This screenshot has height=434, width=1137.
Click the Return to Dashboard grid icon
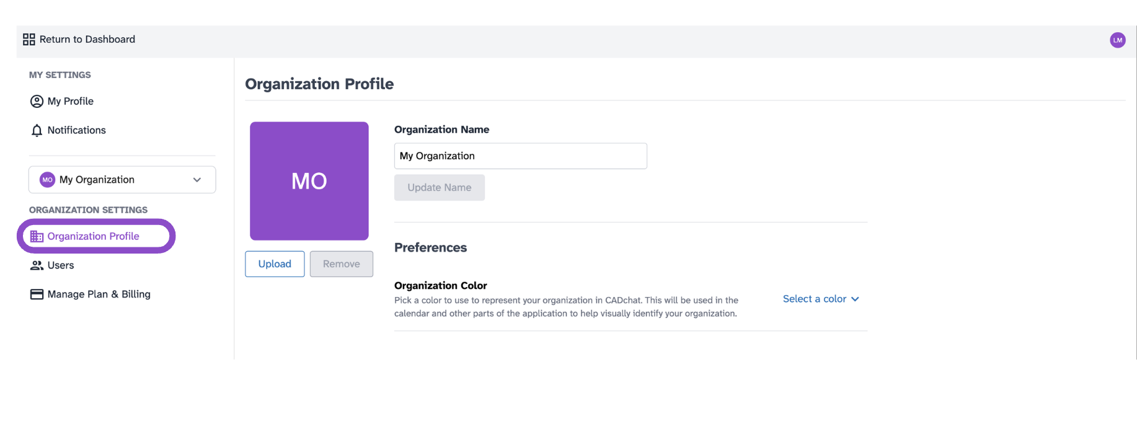(29, 40)
